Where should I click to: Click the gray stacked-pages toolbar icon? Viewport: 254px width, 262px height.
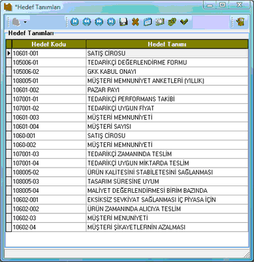point(160,22)
